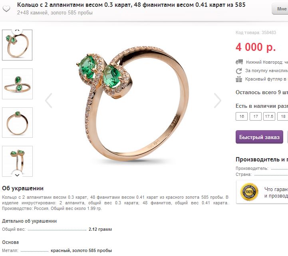
Task: Select ring size 16
Action: (242, 117)
